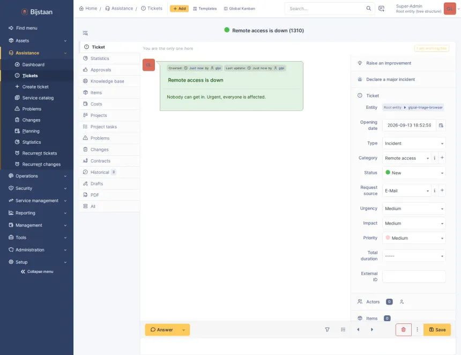Collapse the sidebar menu
The width and height of the screenshot is (461, 355).
coord(37,272)
